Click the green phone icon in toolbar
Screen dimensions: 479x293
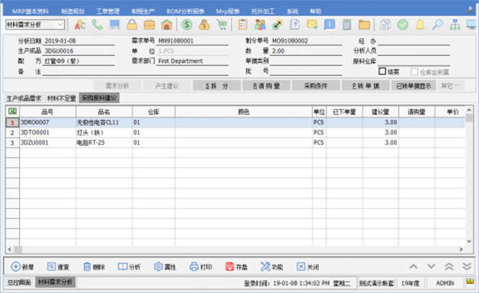(97, 25)
